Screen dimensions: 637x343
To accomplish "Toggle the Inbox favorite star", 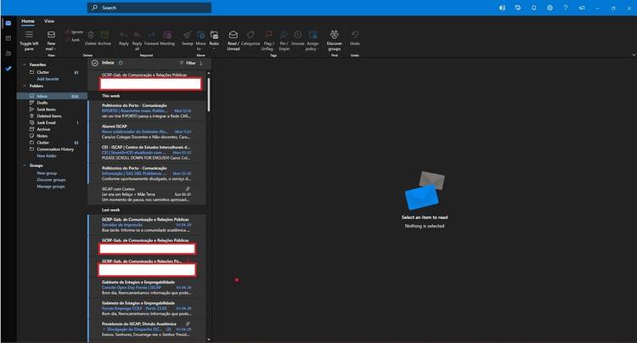I will [x=121, y=63].
